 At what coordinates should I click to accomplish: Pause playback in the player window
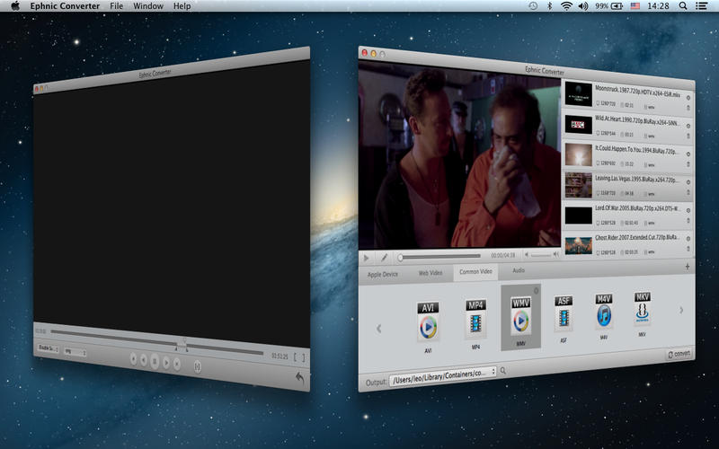155,362
